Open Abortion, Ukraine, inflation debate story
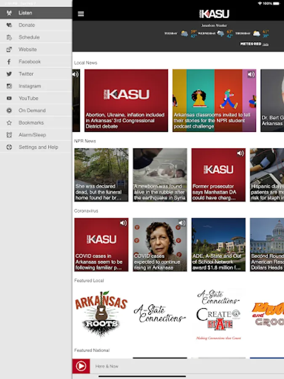 pyautogui.click(x=126, y=101)
